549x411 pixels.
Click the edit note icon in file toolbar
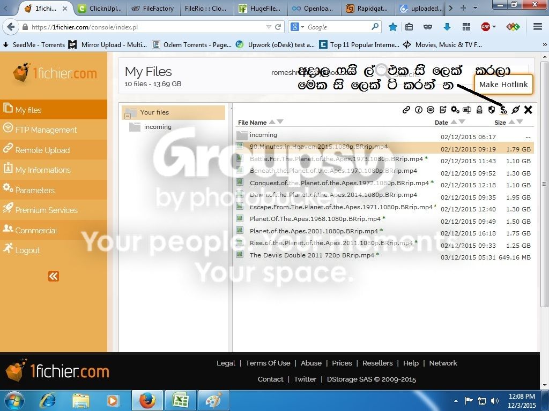[443, 110]
